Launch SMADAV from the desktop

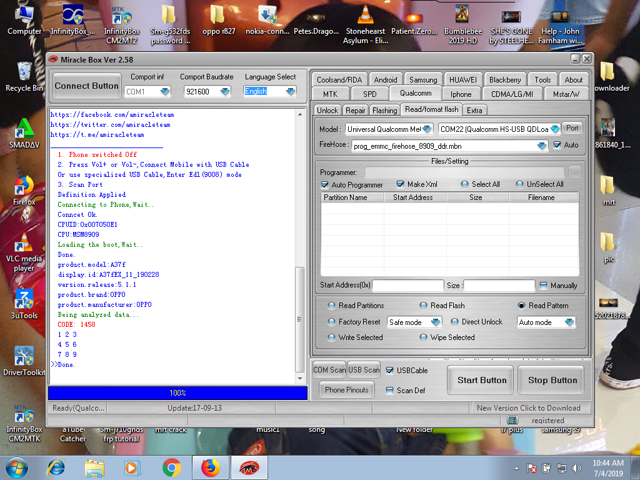(24, 134)
